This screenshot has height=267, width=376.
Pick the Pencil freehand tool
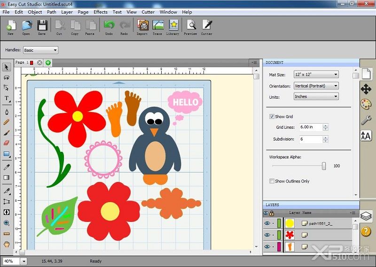pyautogui.click(x=7, y=122)
